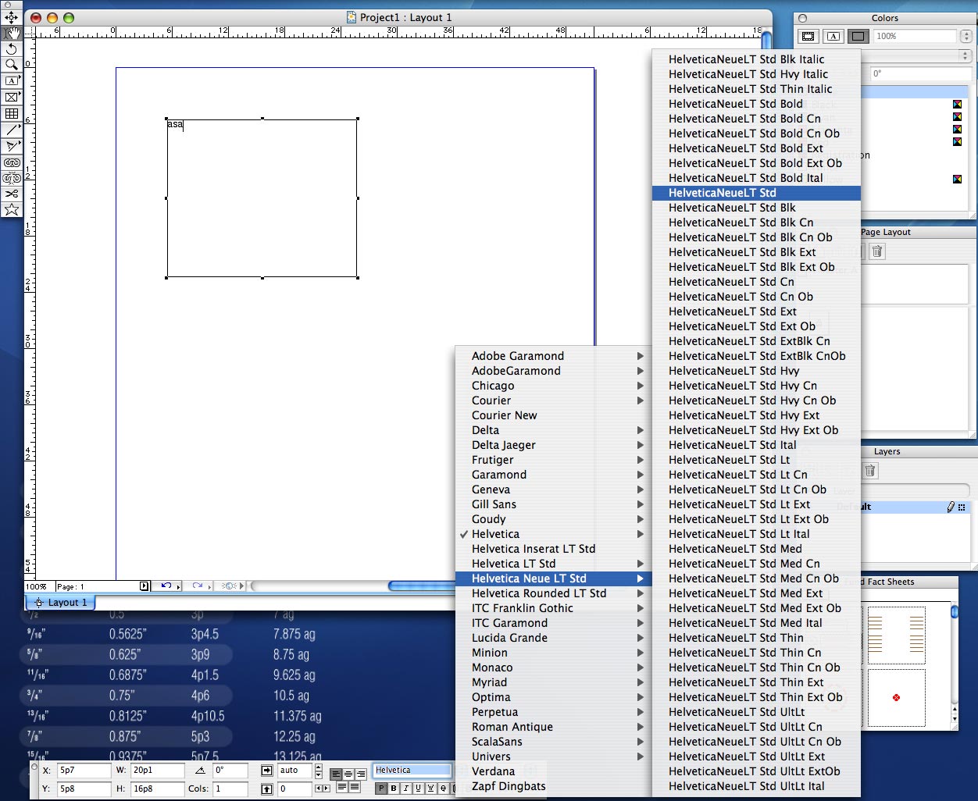Select the highlighted color row in Colors palette
This screenshot has width=978, height=801.
click(916, 92)
